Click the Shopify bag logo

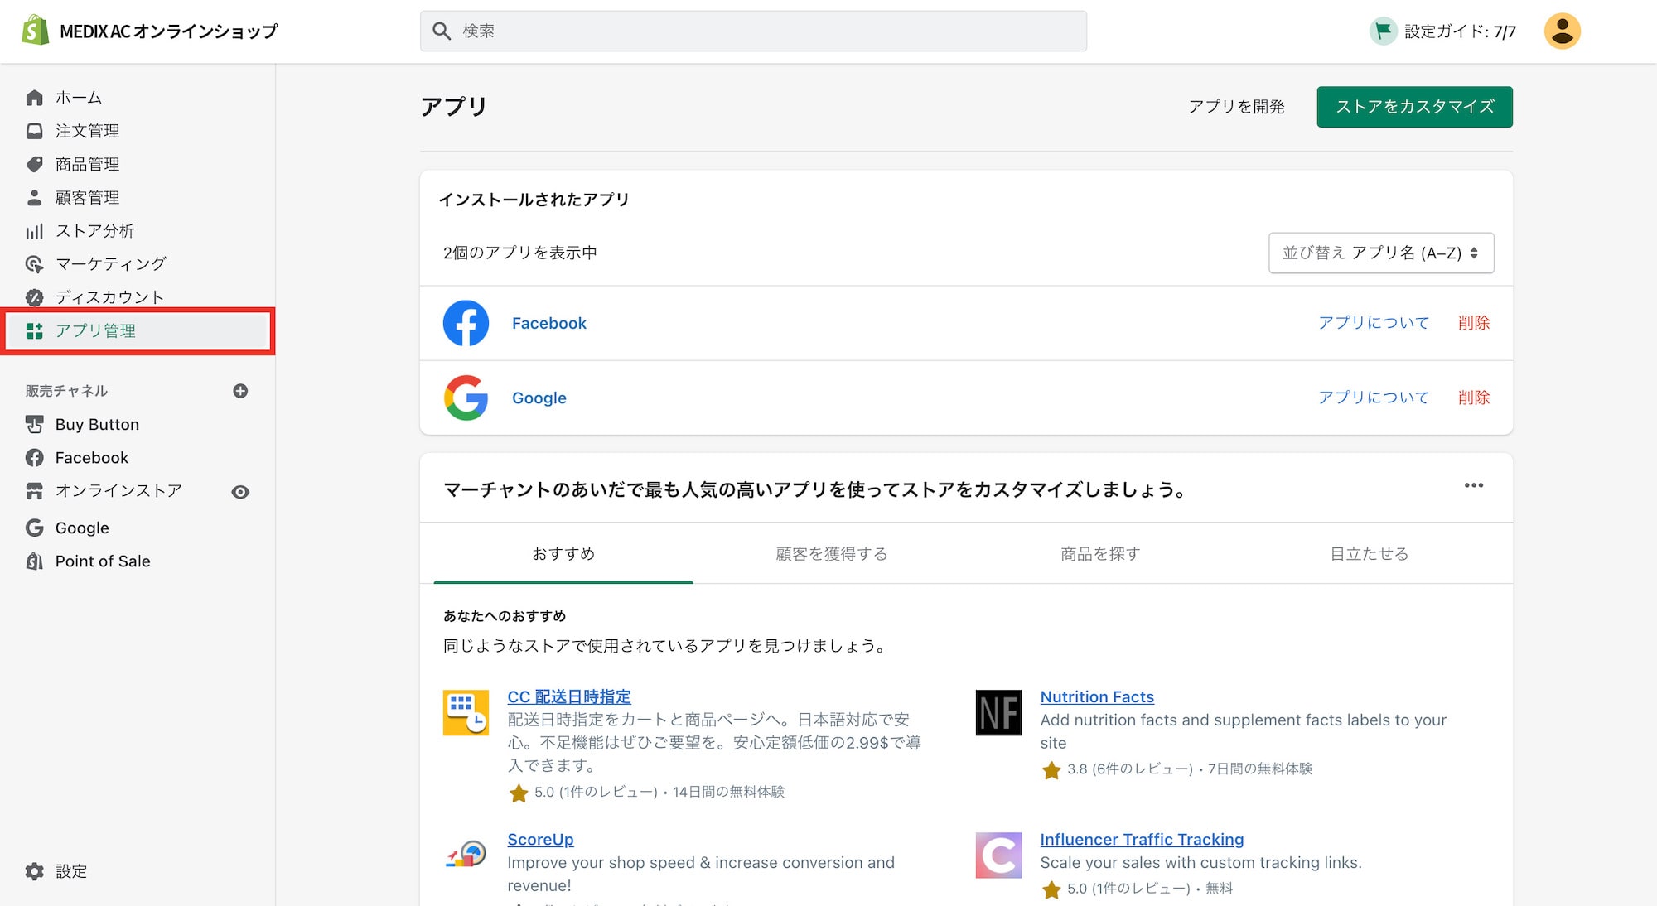point(35,31)
